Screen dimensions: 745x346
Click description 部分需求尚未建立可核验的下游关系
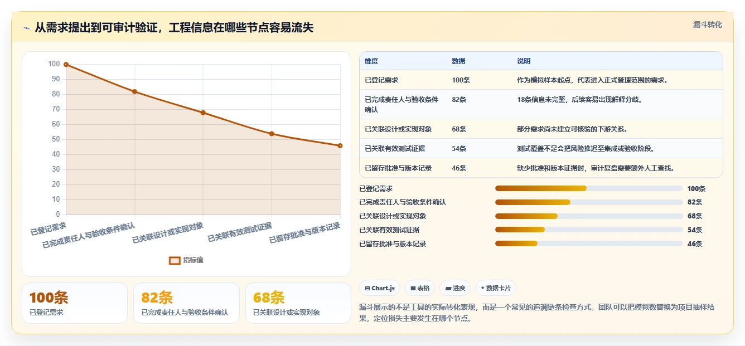[x=573, y=129]
